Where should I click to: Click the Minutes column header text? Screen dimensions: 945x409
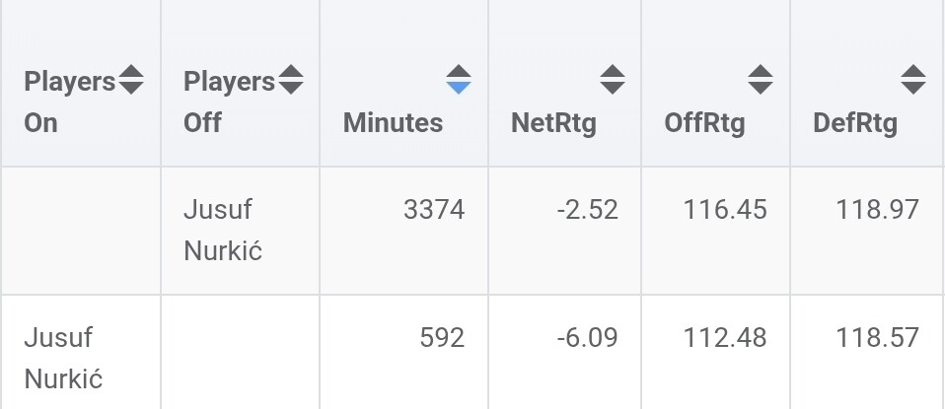pos(393,123)
